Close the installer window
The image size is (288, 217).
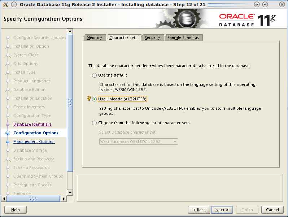(x=282, y=5)
